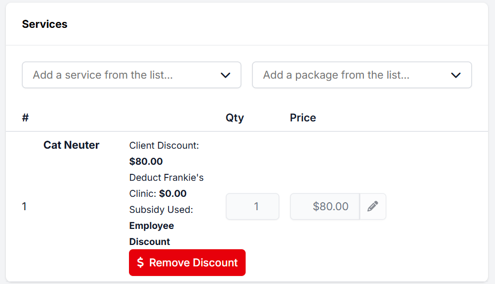Click the price field showing $80.00
495x284 pixels.
324,206
